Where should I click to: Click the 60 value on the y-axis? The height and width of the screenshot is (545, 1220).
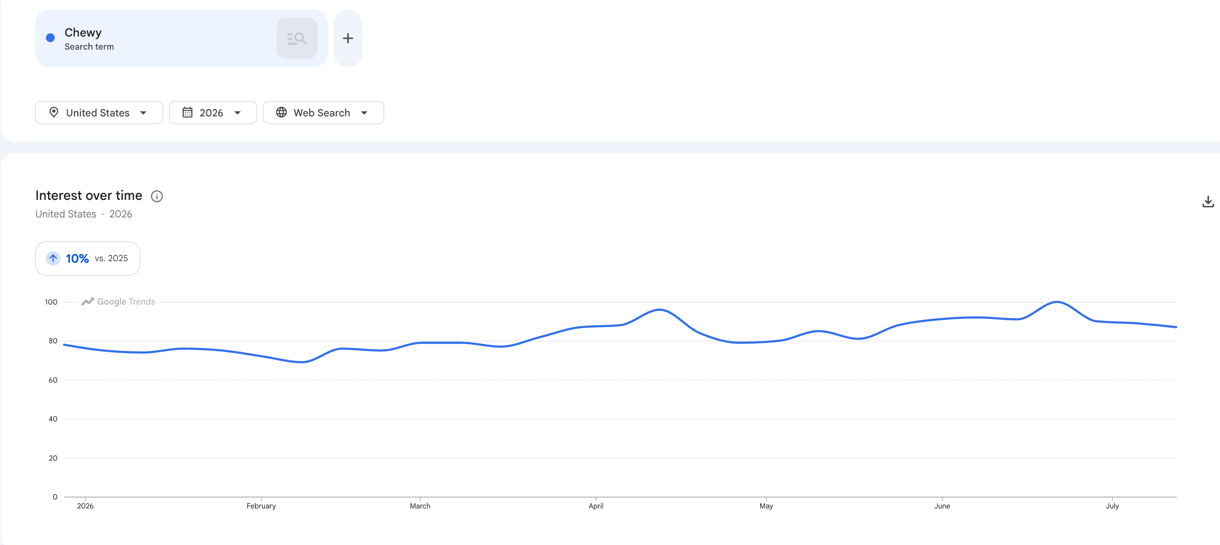[x=53, y=380]
